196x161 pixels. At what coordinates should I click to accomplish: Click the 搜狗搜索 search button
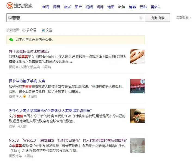[157, 18]
